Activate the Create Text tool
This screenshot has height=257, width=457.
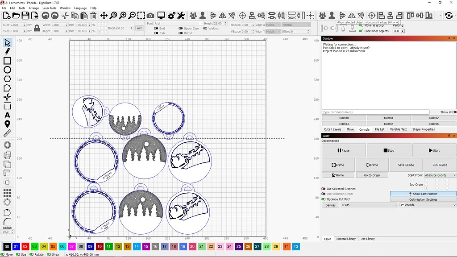pos(7,115)
